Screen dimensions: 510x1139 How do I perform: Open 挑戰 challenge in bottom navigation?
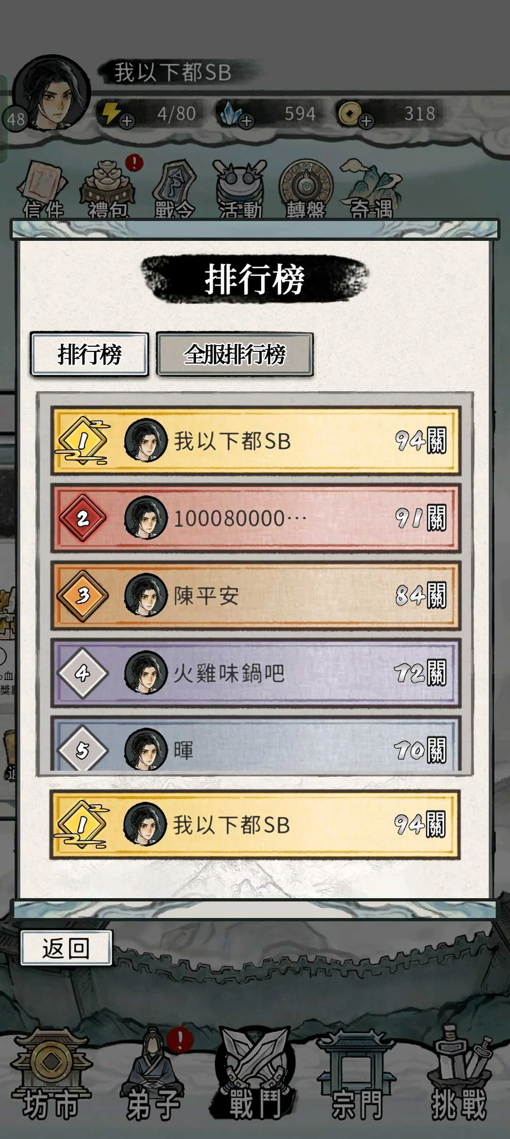(459, 1074)
